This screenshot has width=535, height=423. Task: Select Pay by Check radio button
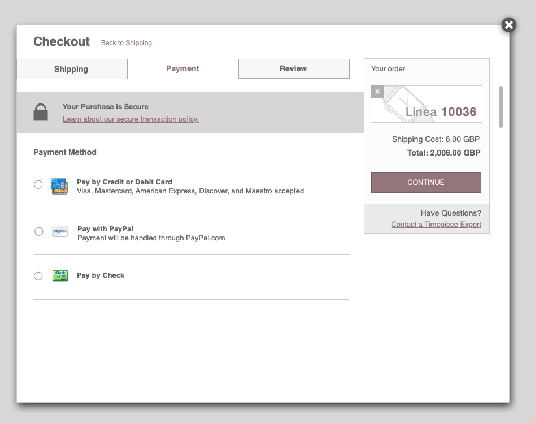(38, 276)
